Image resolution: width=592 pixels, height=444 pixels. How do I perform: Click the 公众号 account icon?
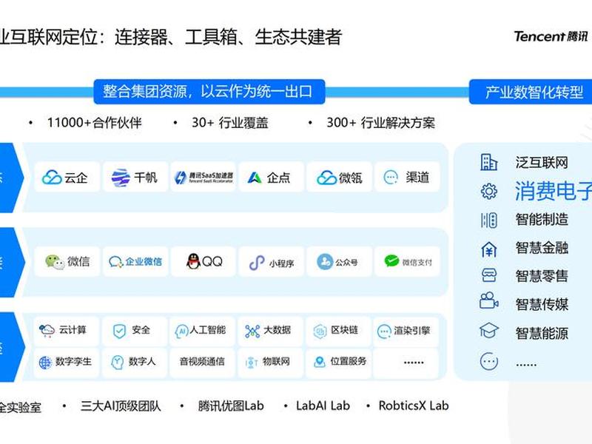325,262
